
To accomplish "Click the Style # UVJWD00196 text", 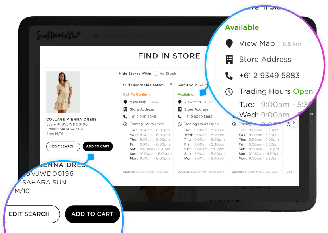I will pos(67,124).
